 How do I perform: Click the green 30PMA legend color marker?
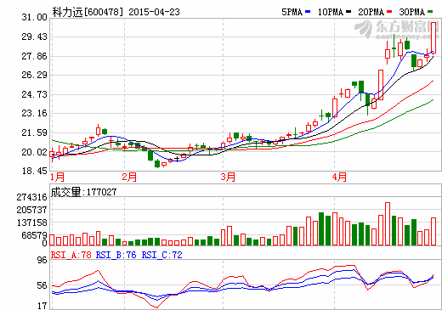coord(430,12)
